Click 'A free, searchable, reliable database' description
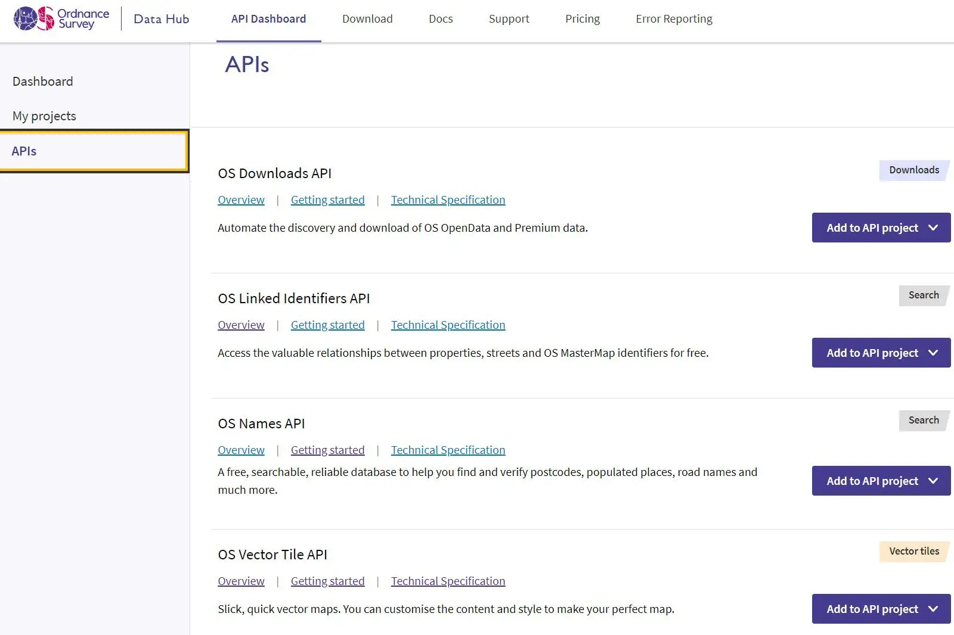Image resolution: width=954 pixels, height=635 pixels. 488,481
